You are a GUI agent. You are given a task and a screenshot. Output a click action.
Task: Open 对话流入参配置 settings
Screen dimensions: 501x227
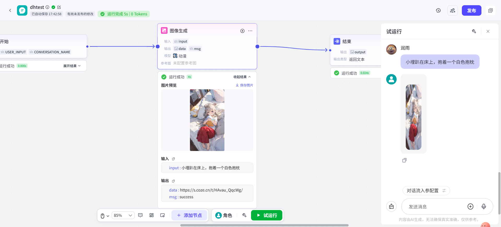[426, 191]
